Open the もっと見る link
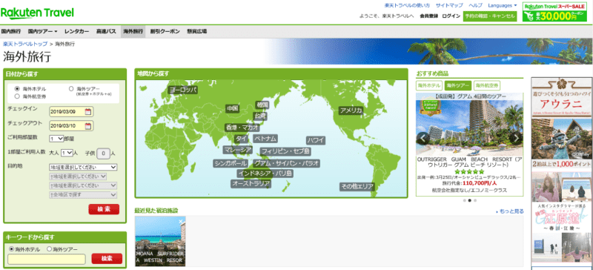Image resolution: width=593 pixels, height=270 pixels. tap(510, 211)
